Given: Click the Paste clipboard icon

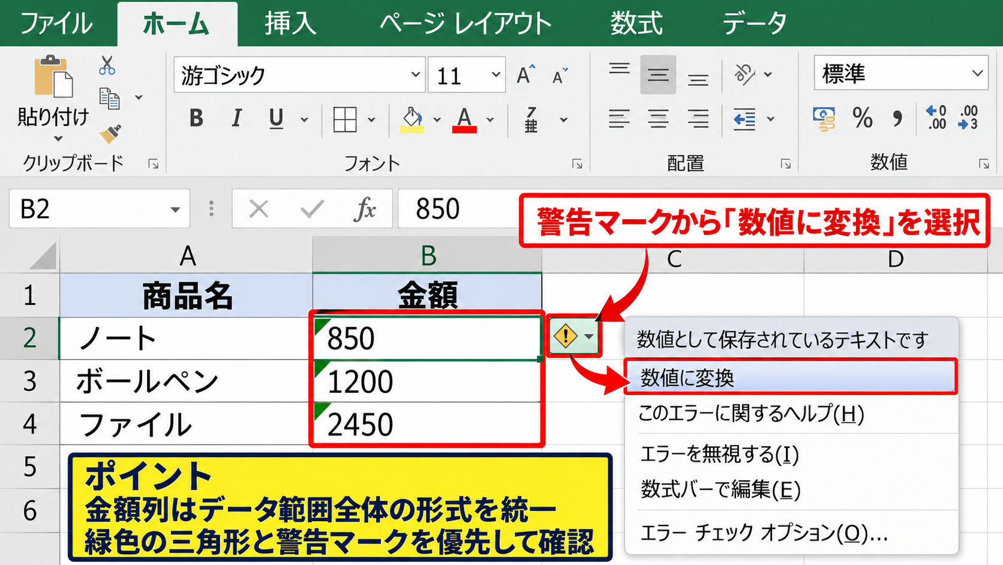Looking at the screenshot, I should tap(53, 76).
